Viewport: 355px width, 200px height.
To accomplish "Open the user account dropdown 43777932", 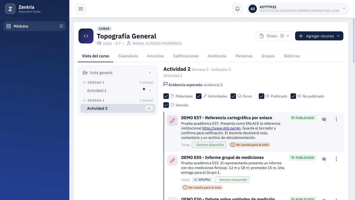I will [298, 9].
